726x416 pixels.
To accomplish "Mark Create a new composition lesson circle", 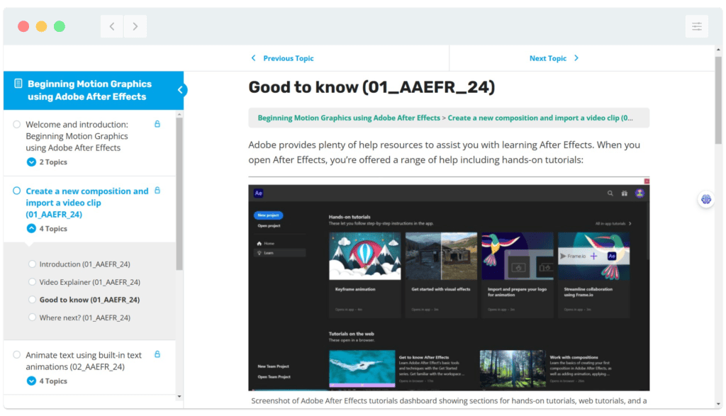I will pos(17,191).
